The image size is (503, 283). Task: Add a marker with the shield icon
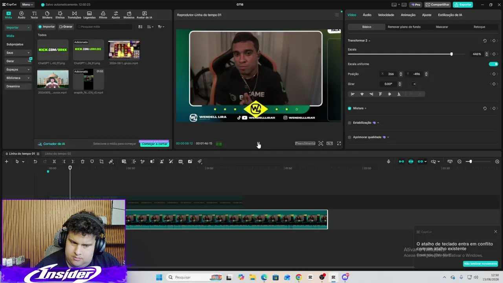(92, 162)
